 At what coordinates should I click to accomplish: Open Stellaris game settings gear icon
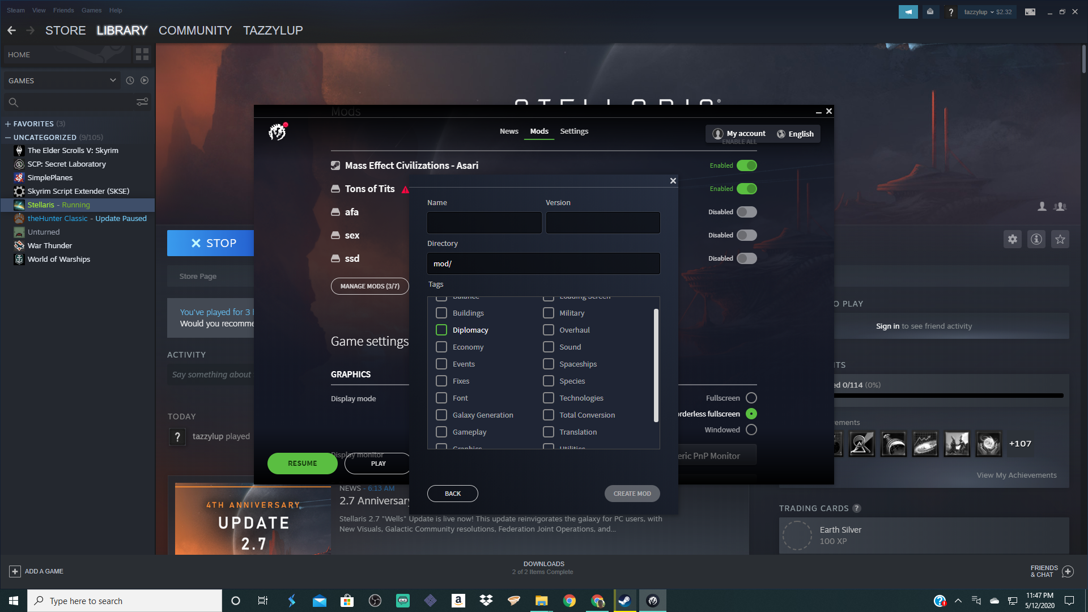1013,239
